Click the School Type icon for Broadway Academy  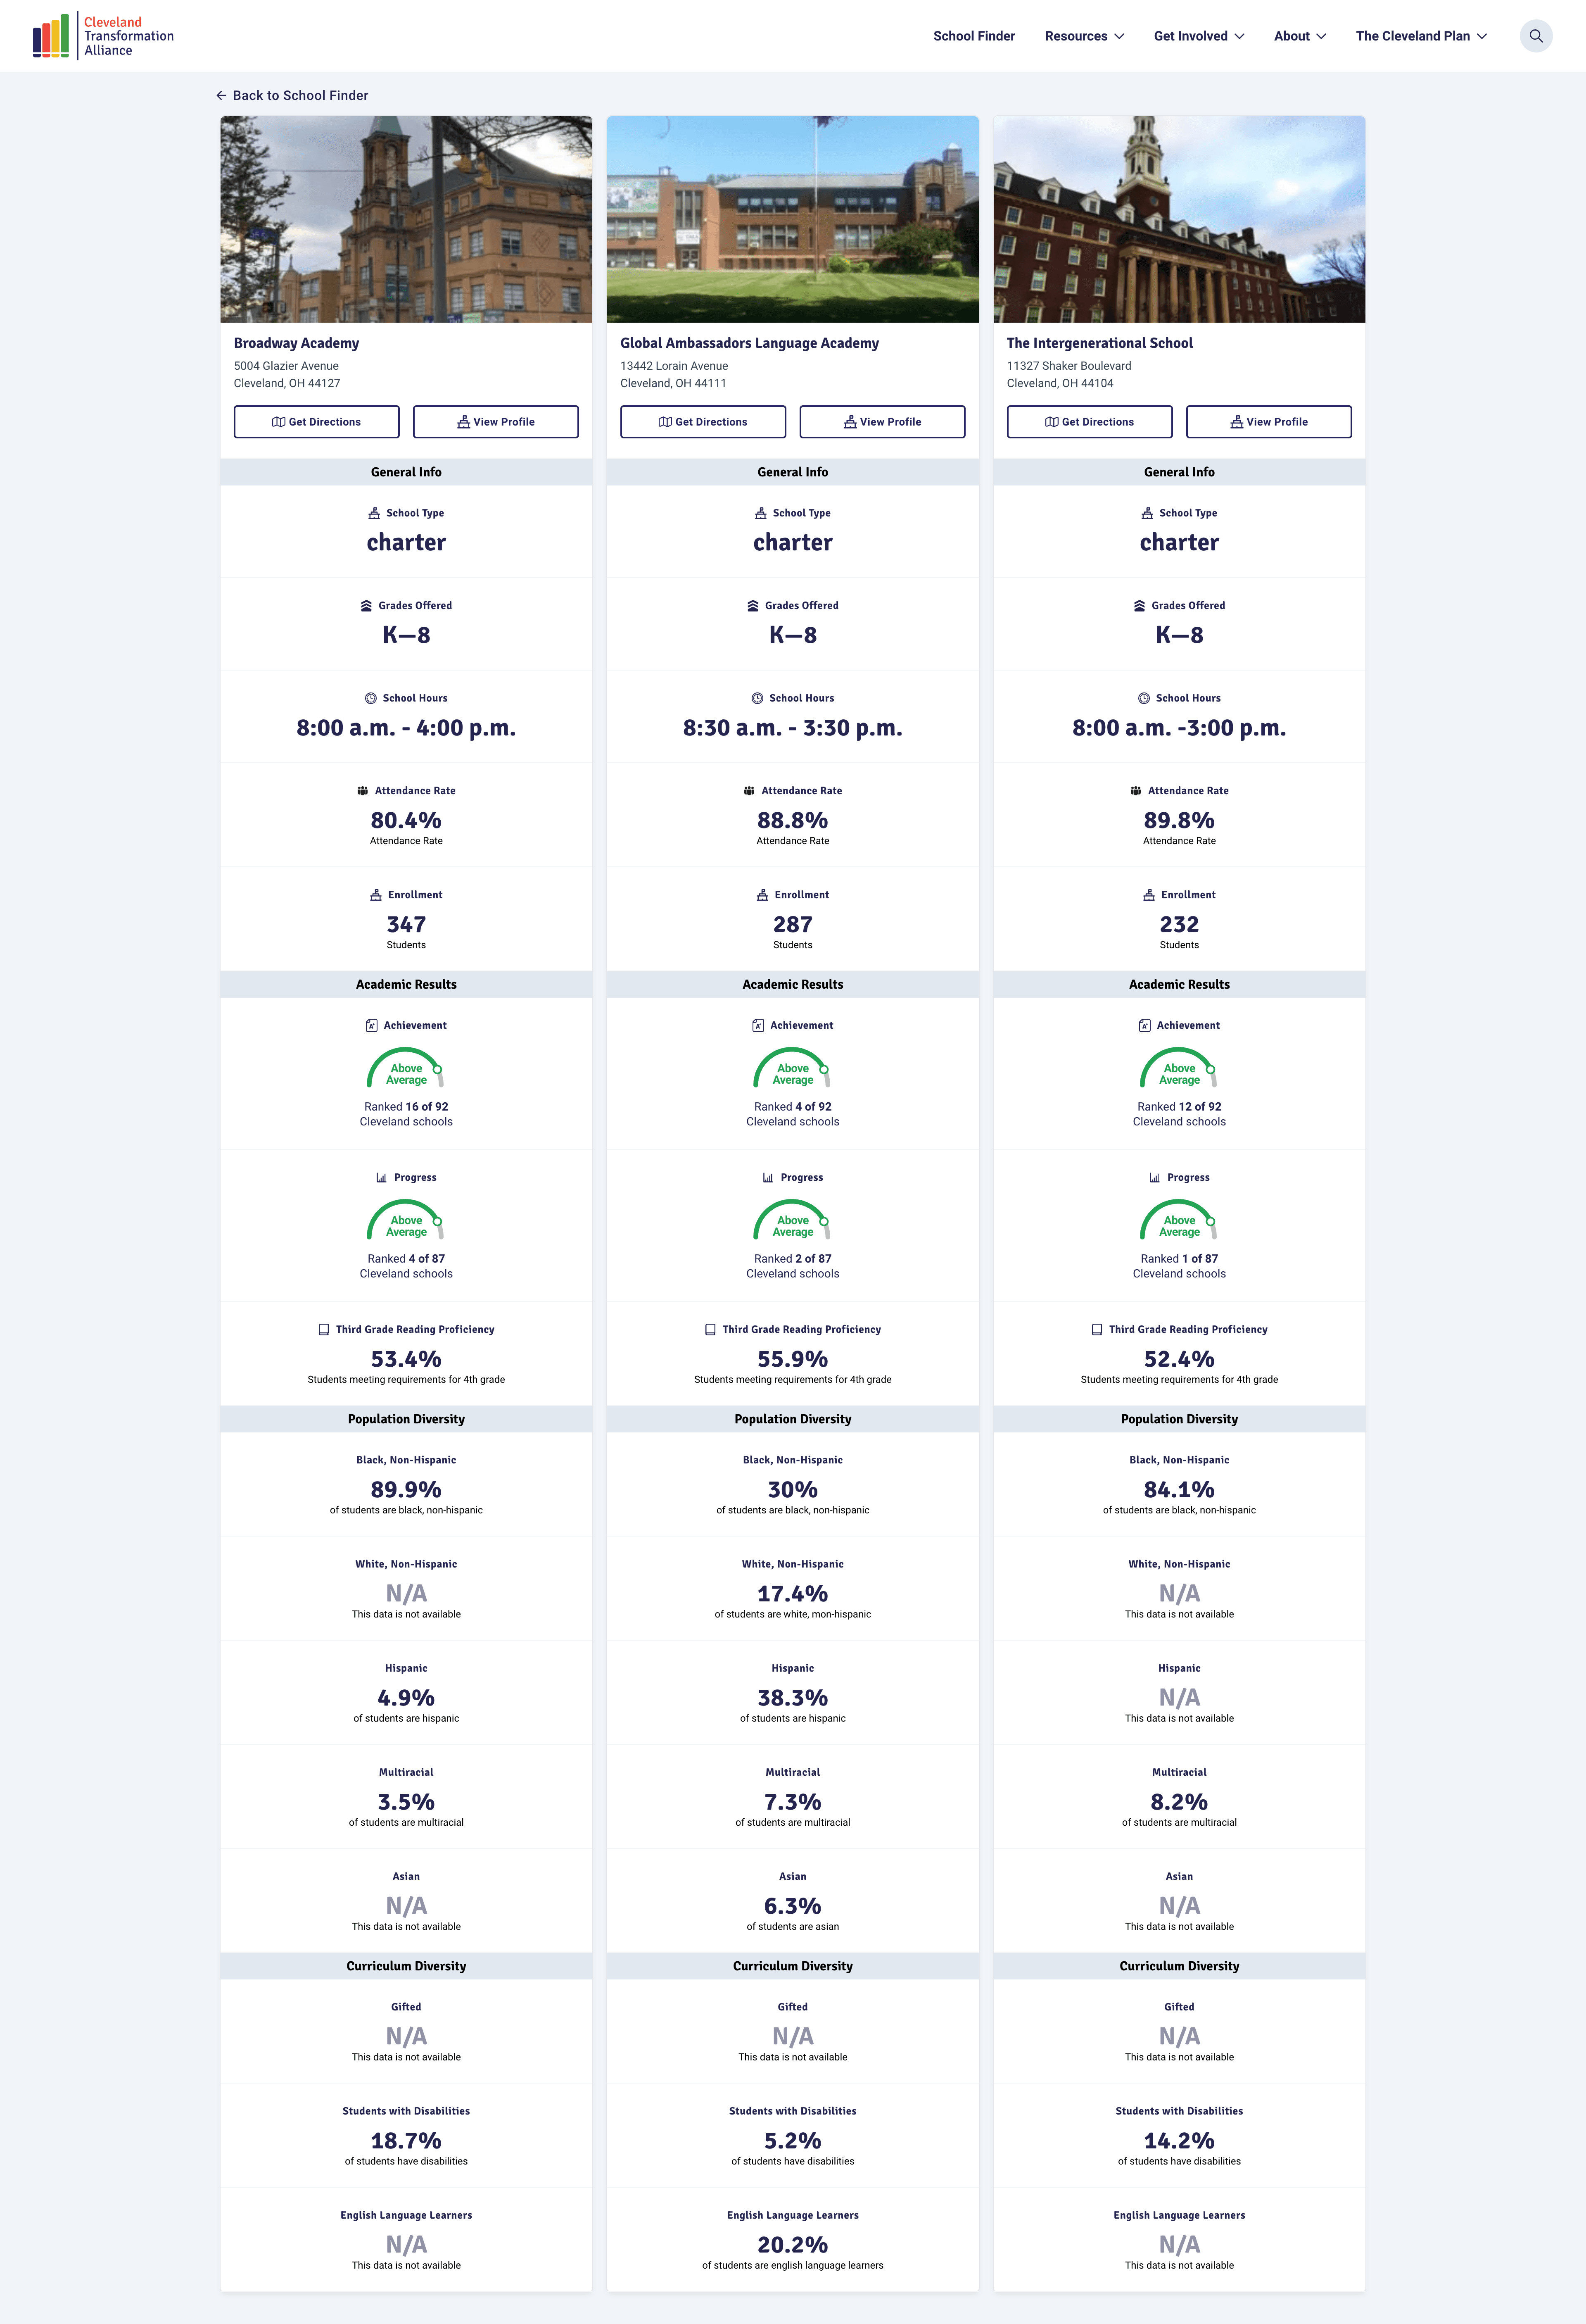pos(375,513)
